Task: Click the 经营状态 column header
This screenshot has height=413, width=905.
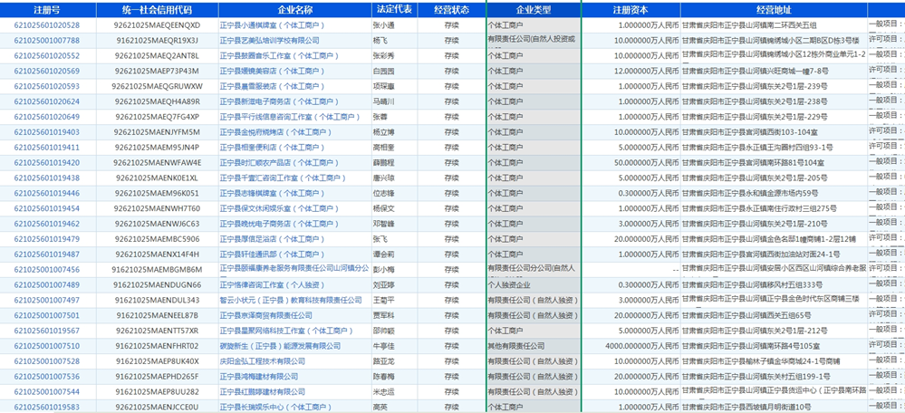Action: pos(451,9)
